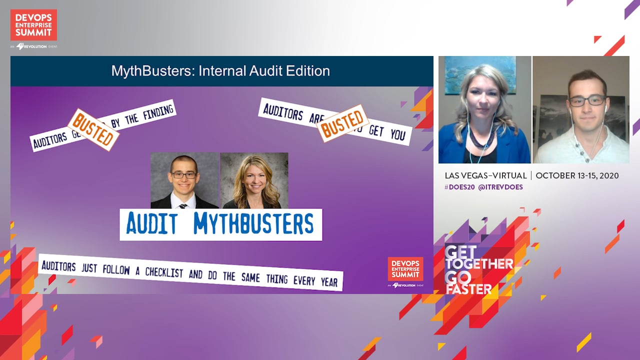Click the 'Auditors are' myth strip text
The height and width of the screenshot is (360, 640).
(x=293, y=113)
